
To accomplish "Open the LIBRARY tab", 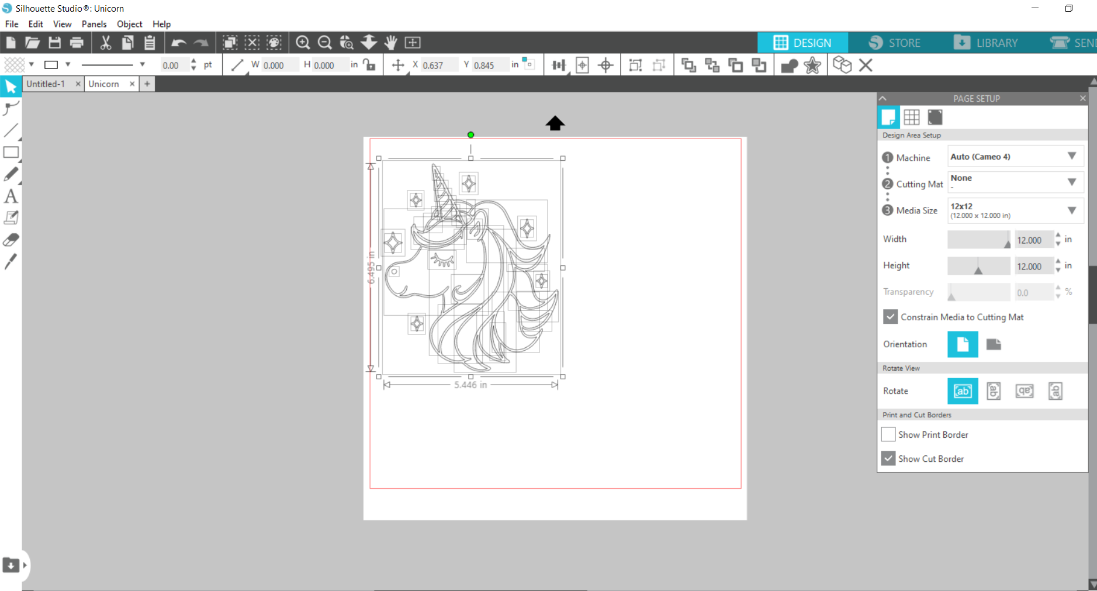I will click(x=986, y=43).
